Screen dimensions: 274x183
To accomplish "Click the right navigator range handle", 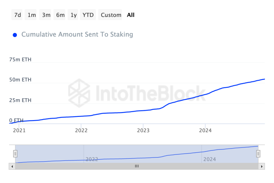I will tap(258, 154).
